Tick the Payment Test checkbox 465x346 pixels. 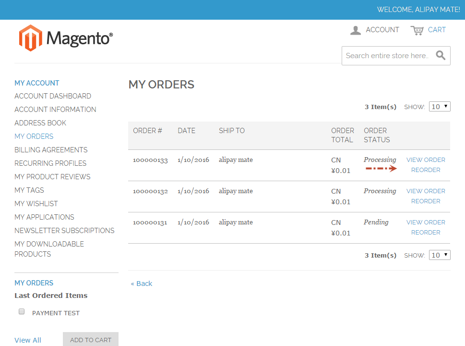[x=22, y=311]
